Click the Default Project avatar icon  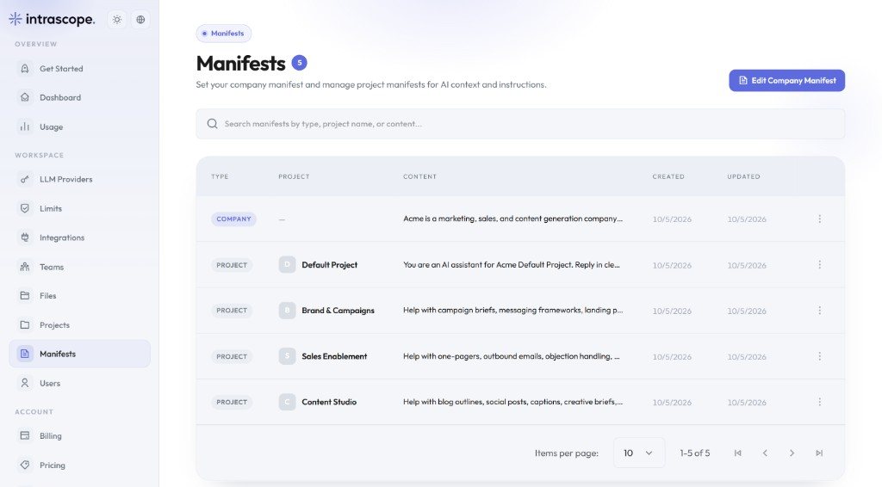point(287,264)
